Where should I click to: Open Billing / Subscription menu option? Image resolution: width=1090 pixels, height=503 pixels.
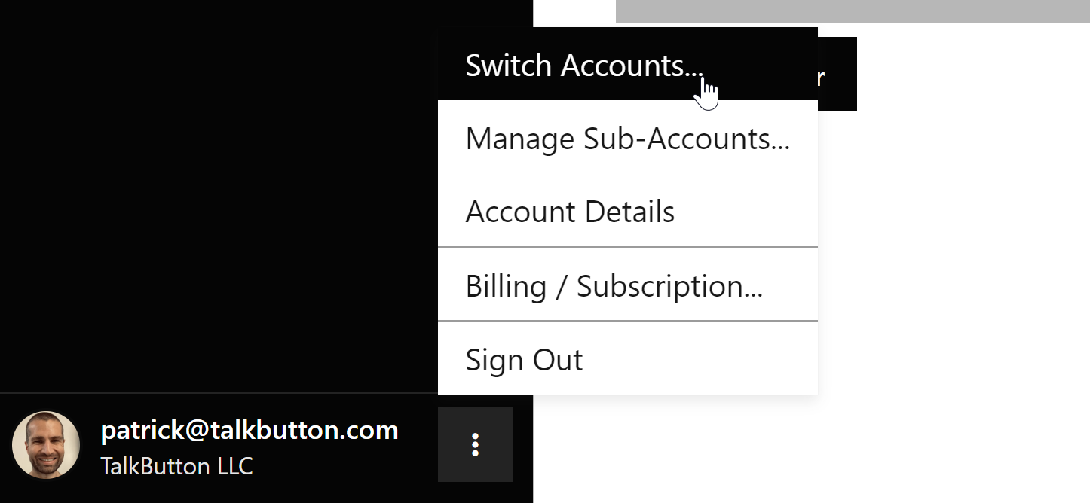614,286
